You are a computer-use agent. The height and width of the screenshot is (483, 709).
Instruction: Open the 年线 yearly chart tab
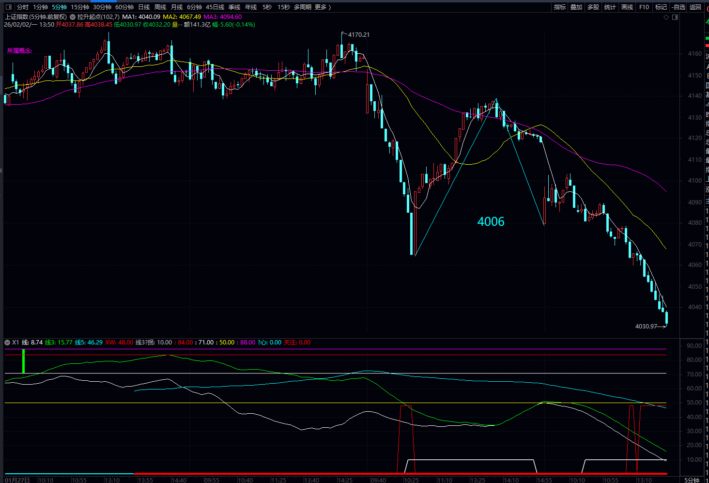pos(251,7)
